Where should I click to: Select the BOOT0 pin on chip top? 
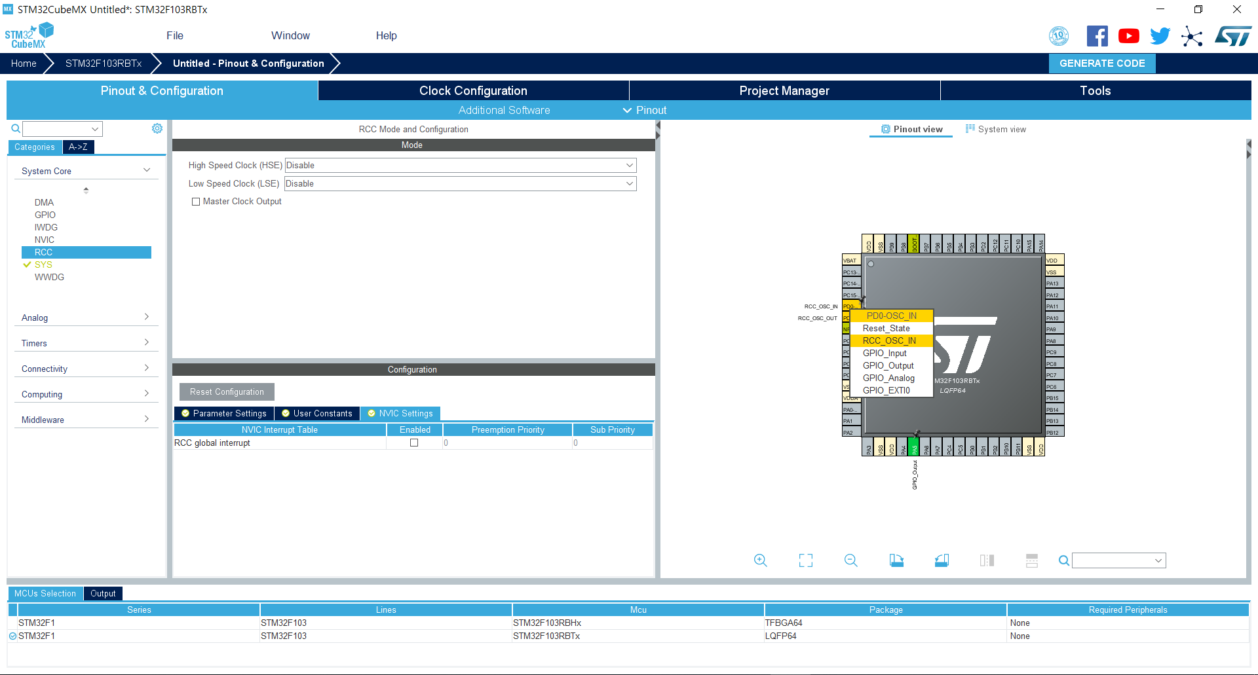[x=914, y=244]
